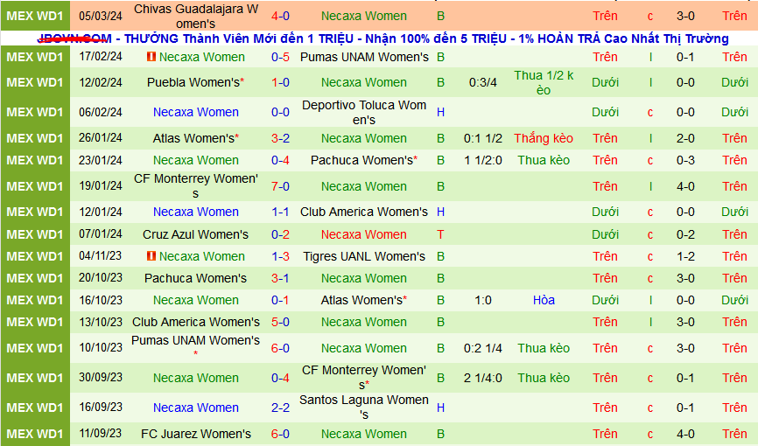
Task: Click the MEX WD1 league cell dated 05/03/24
Action: [x=34, y=16]
